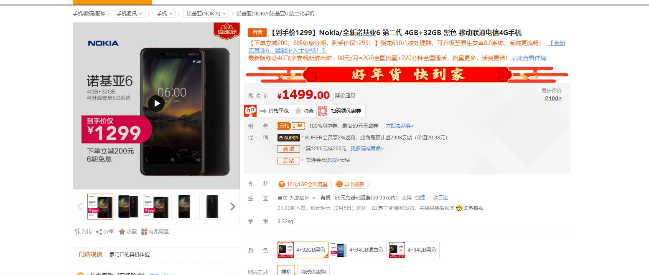
Task: Open the 手机/数码/配件 breadcrumb link
Action: tap(89, 14)
